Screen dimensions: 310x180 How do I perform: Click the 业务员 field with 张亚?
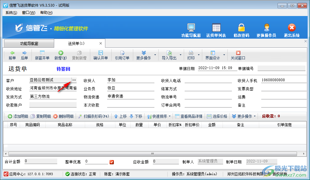point(131,88)
